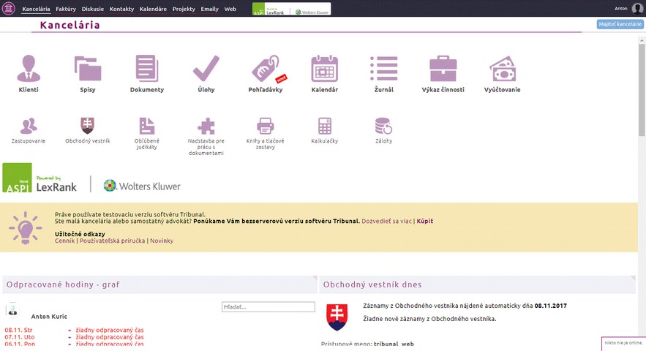Viewport: 646px width, 351px height.
Task: Open the Úlohy checkmark icon
Action: 206,69
